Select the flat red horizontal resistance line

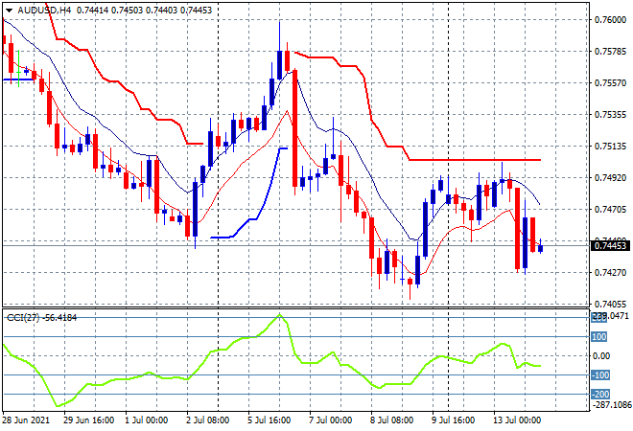pos(470,160)
